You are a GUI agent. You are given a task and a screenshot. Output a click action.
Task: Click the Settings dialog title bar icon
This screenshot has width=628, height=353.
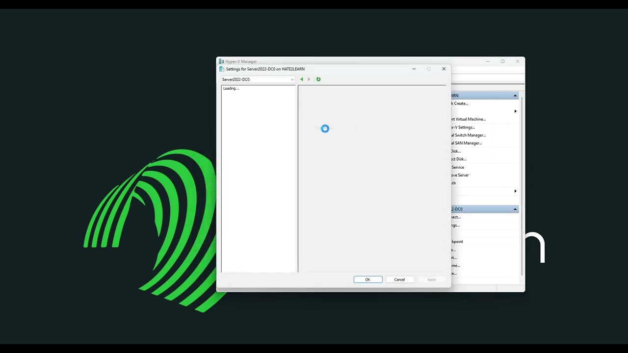(x=222, y=69)
